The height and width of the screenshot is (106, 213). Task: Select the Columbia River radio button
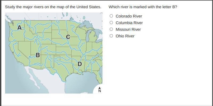[111, 23]
